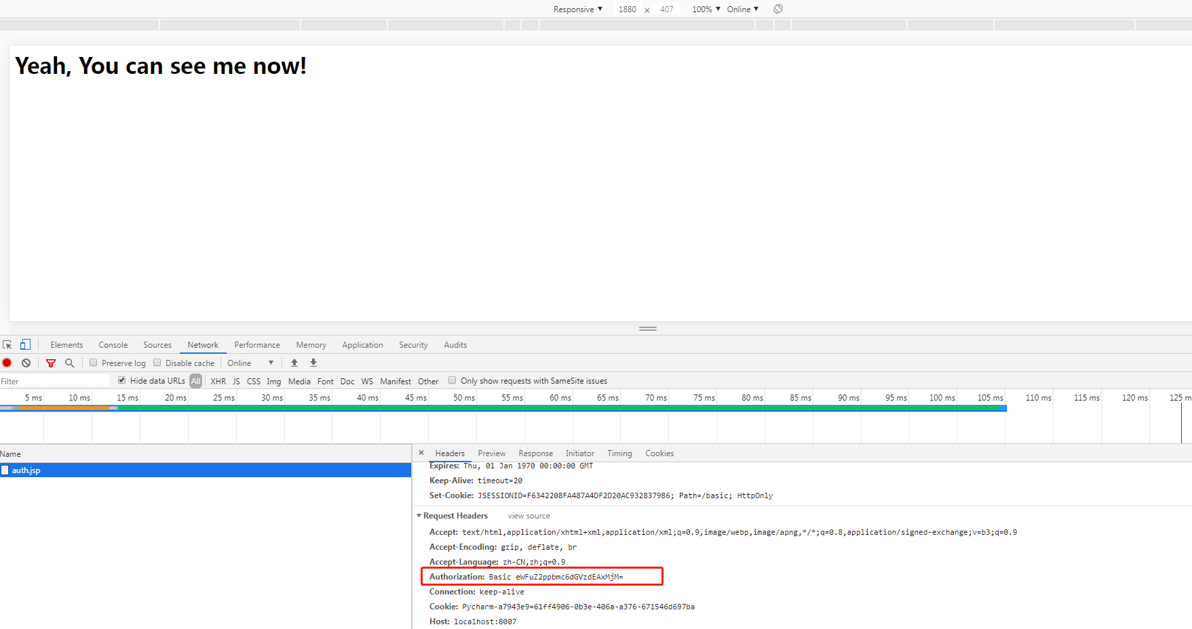Image resolution: width=1192 pixels, height=629 pixels.
Task: Check Only show requests with SameSite issues
Action: 453,380
